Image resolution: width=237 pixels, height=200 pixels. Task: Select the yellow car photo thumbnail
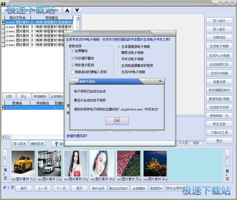(x=23, y=163)
